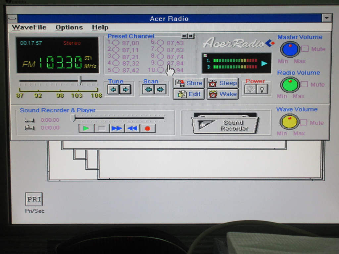Click the AcerRadio logo
Image resolution: width=339 pixels, height=254 pixels.
[238, 43]
